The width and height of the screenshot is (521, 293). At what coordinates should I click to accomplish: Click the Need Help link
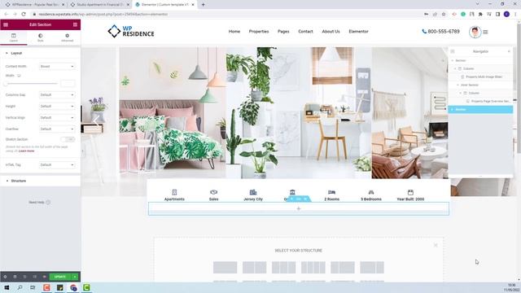pos(39,203)
